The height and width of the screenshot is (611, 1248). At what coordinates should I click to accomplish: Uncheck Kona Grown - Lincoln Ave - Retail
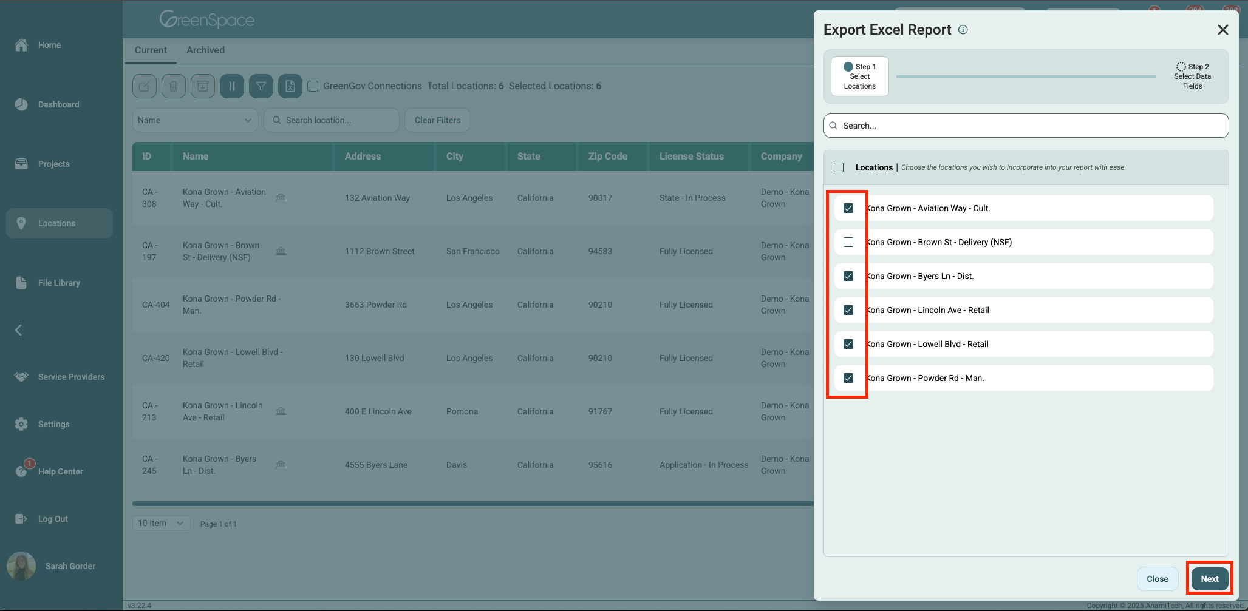[848, 310]
